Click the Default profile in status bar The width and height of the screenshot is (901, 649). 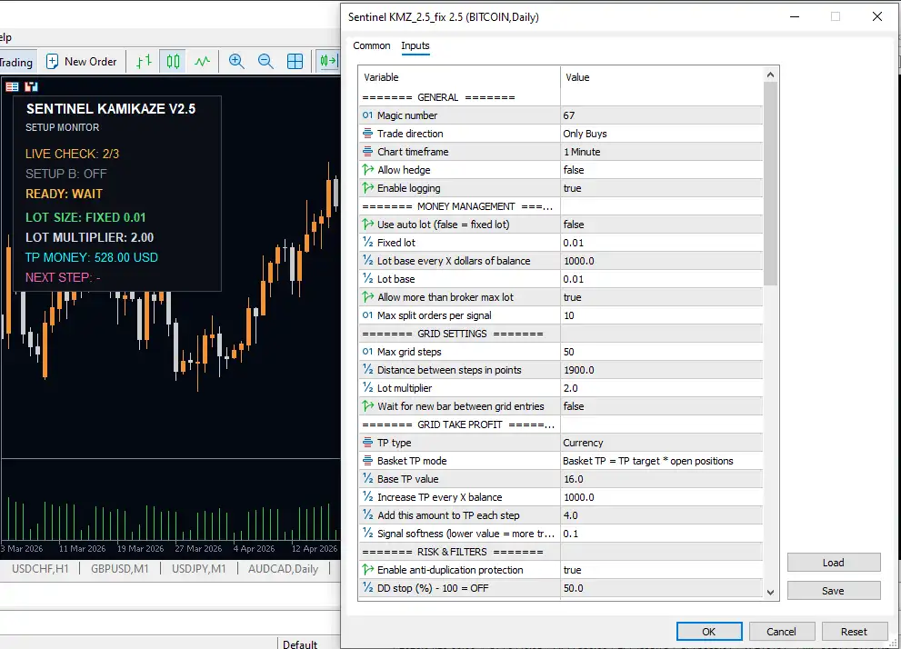[x=300, y=644]
